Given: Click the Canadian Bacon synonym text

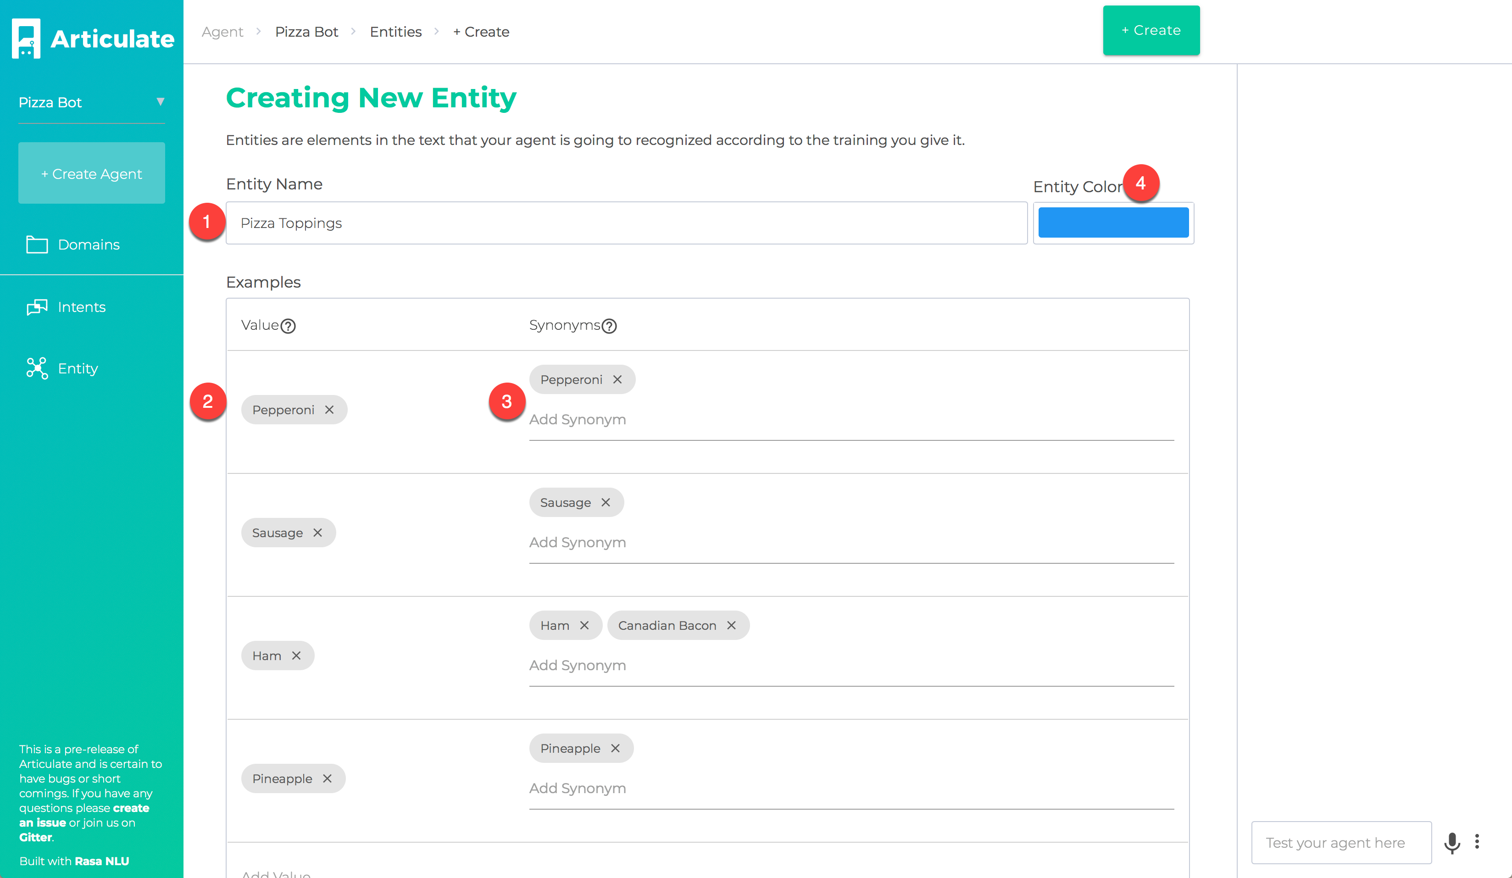Looking at the screenshot, I should tap(667, 626).
